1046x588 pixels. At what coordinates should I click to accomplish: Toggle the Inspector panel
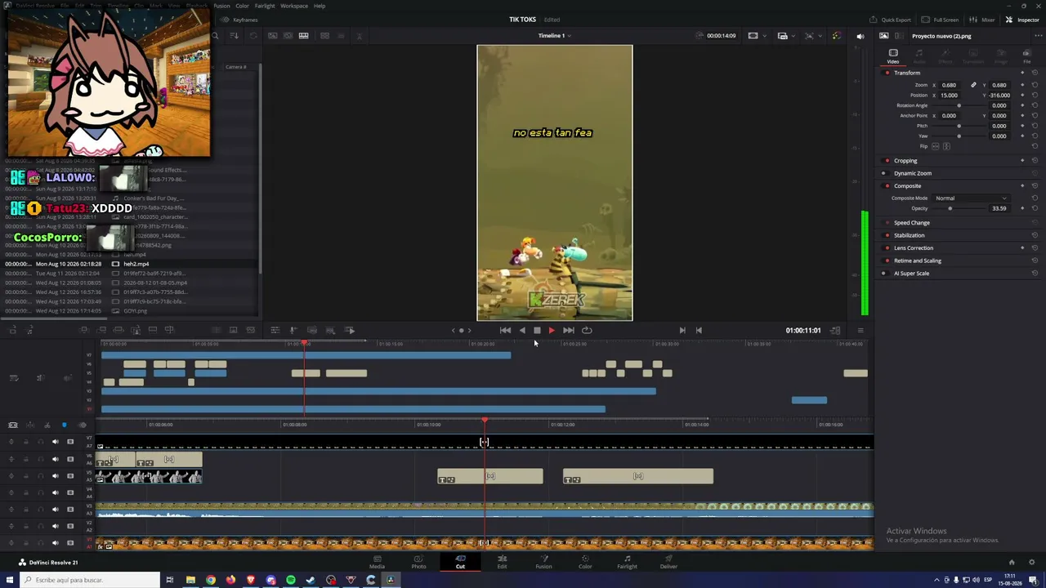pyautogui.click(x=1022, y=20)
